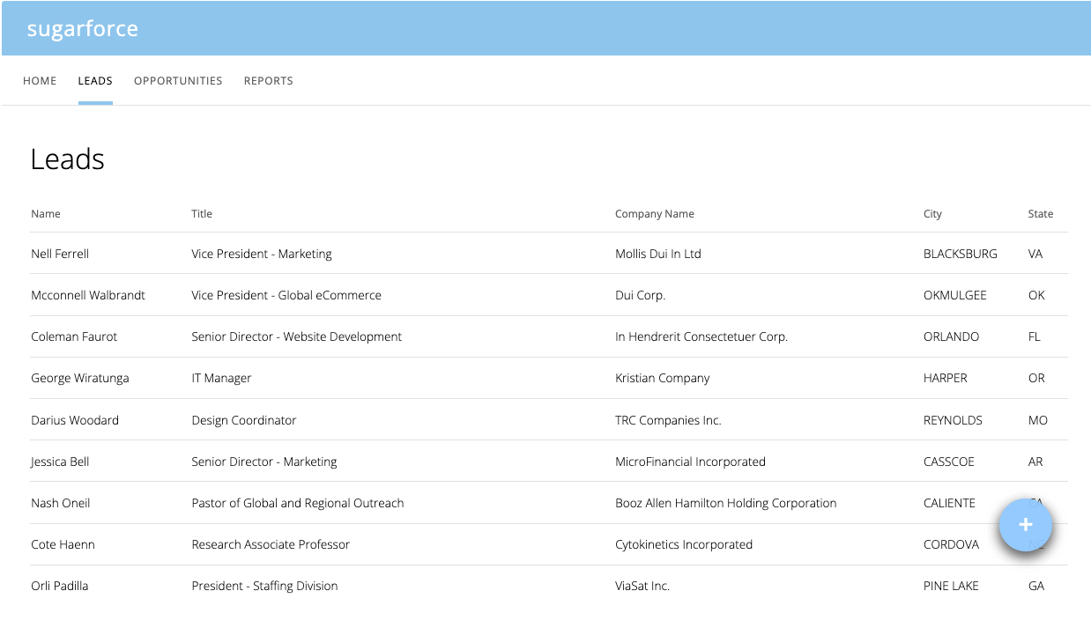Click Pastor of Global and Regional Outreach

click(298, 503)
